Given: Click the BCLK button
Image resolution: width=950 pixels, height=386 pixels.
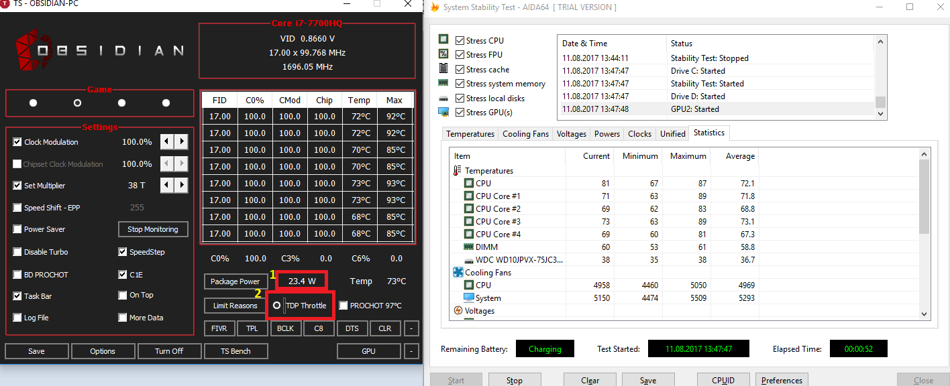Looking at the screenshot, I should point(286,328).
